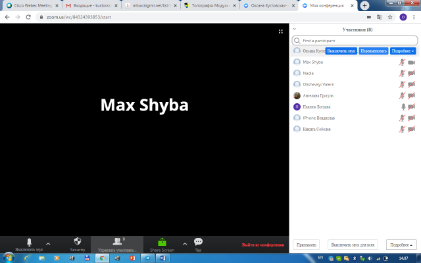Toggle the manage participants panel icon
Screen dimensions: 421x263
(117, 241)
